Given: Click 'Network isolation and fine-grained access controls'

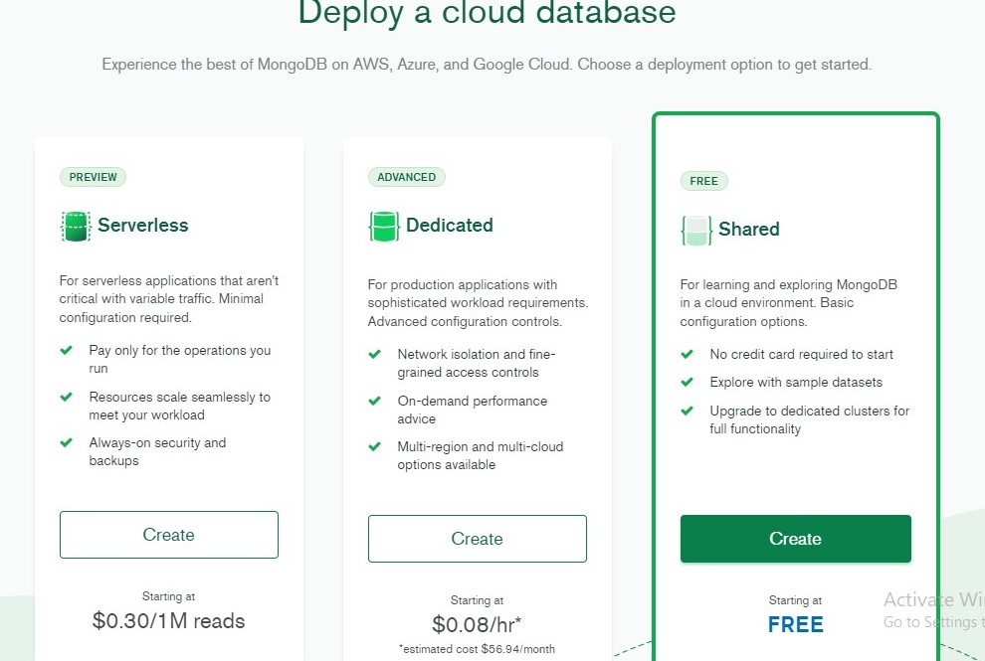Looking at the screenshot, I should (477, 363).
